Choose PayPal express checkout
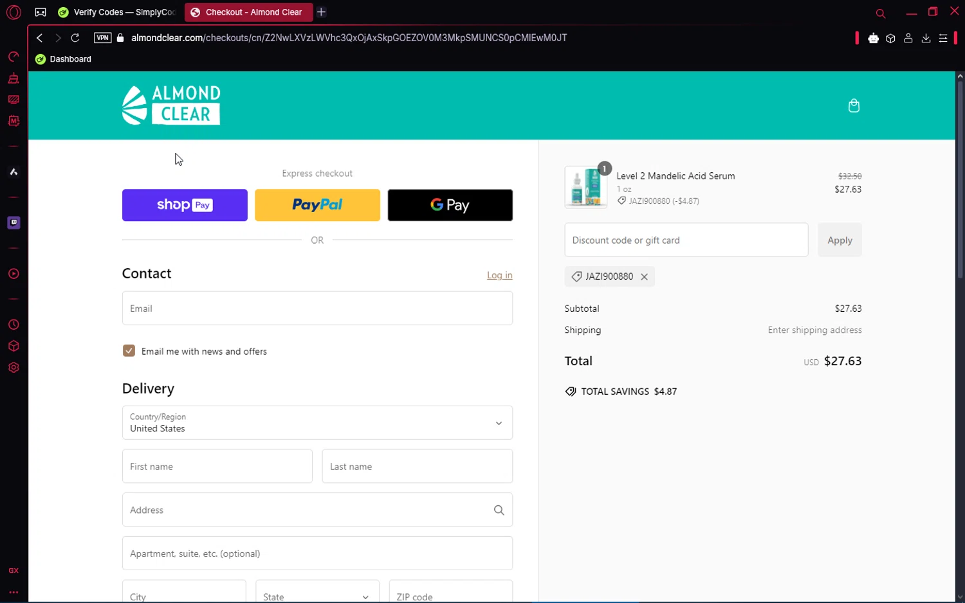This screenshot has width=965, height=603. 317,205
